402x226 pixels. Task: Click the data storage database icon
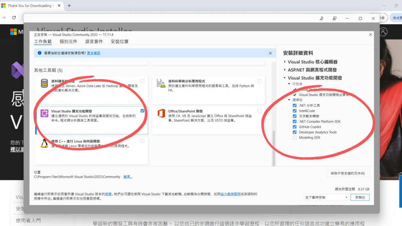tap(44, 83)
